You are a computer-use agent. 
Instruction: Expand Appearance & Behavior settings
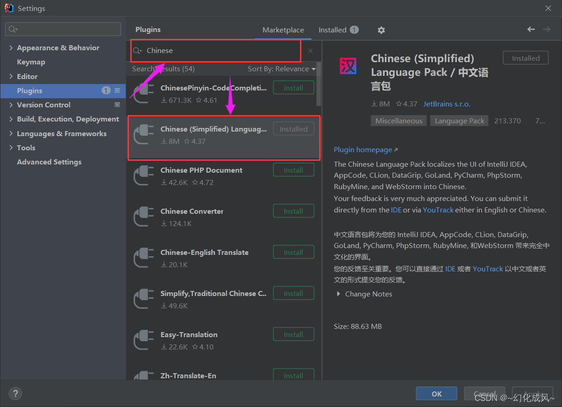pyautogui.click(x=11, y=48)
